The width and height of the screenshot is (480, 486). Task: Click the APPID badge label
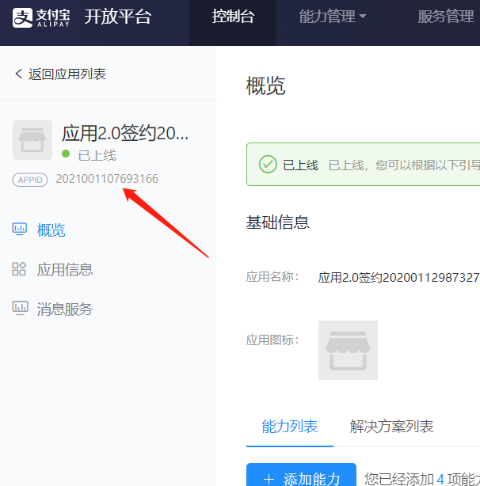pos(30,180)
